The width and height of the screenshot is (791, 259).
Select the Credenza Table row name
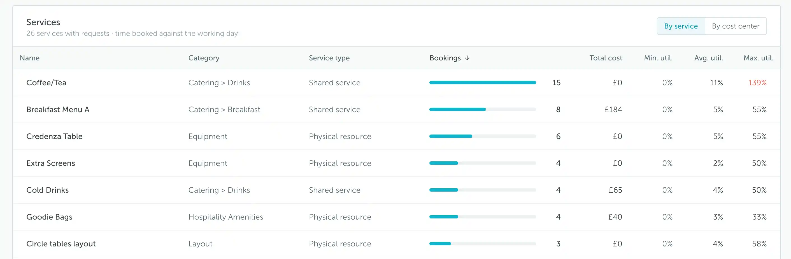click(x=54, y=136)
